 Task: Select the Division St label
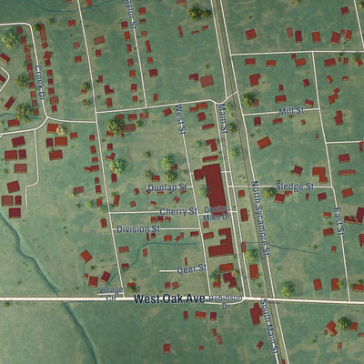(138, 229)
